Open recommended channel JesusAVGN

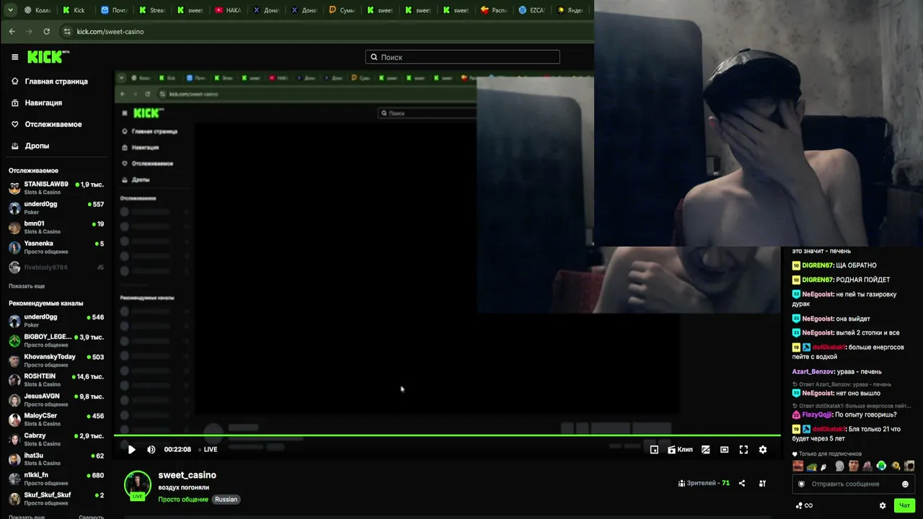click(56, 399)
